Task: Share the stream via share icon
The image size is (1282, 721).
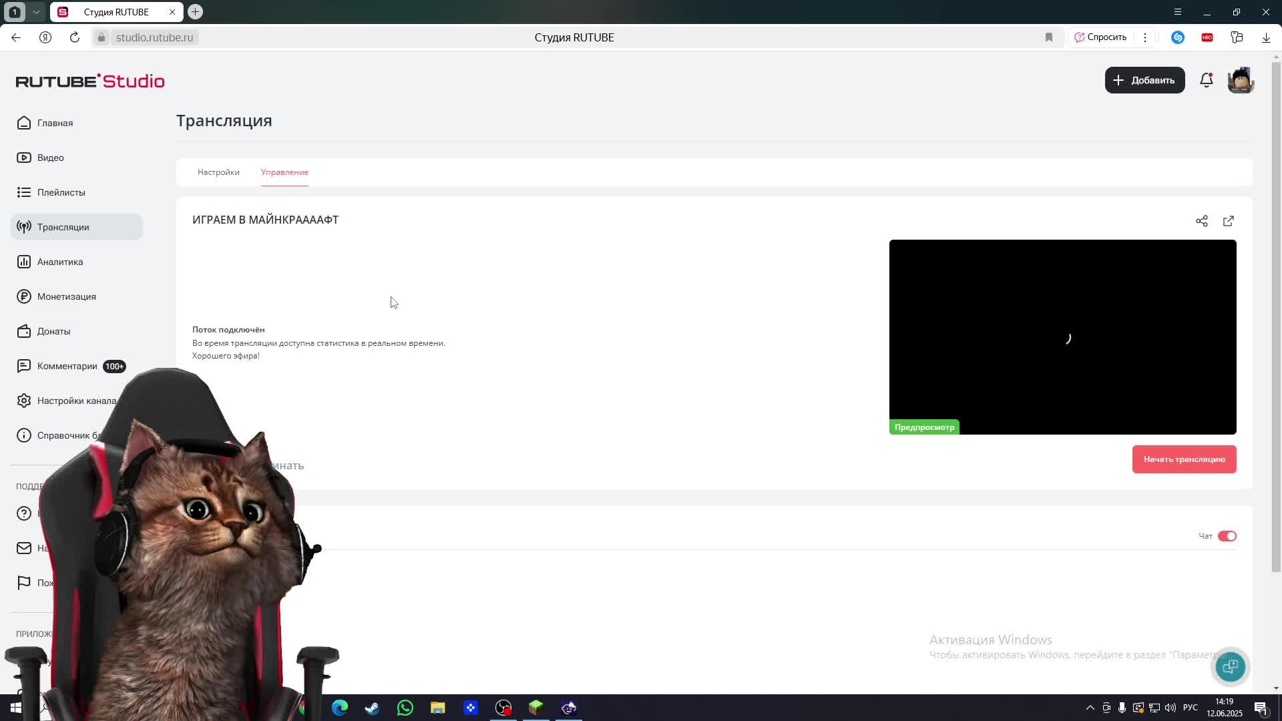Action: pos(1202,221)
